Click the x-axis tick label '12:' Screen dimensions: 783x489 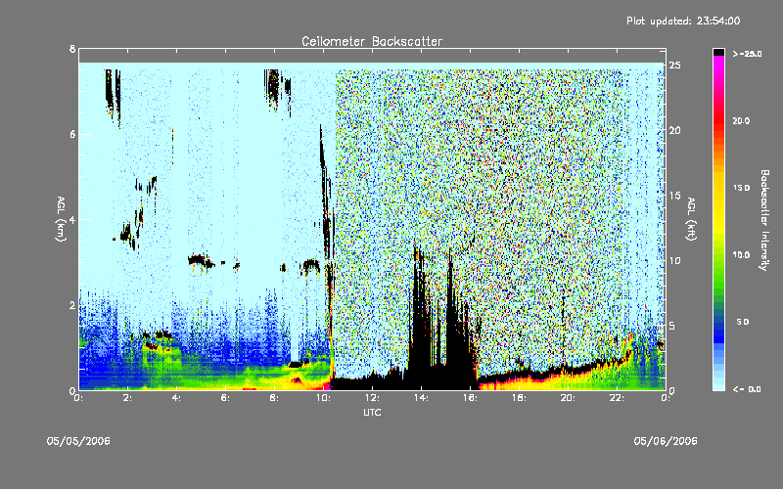click(373, 398)
